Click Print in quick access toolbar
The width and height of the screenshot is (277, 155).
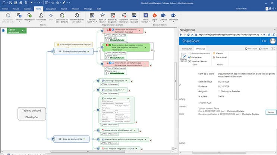(x=21, y=3)
